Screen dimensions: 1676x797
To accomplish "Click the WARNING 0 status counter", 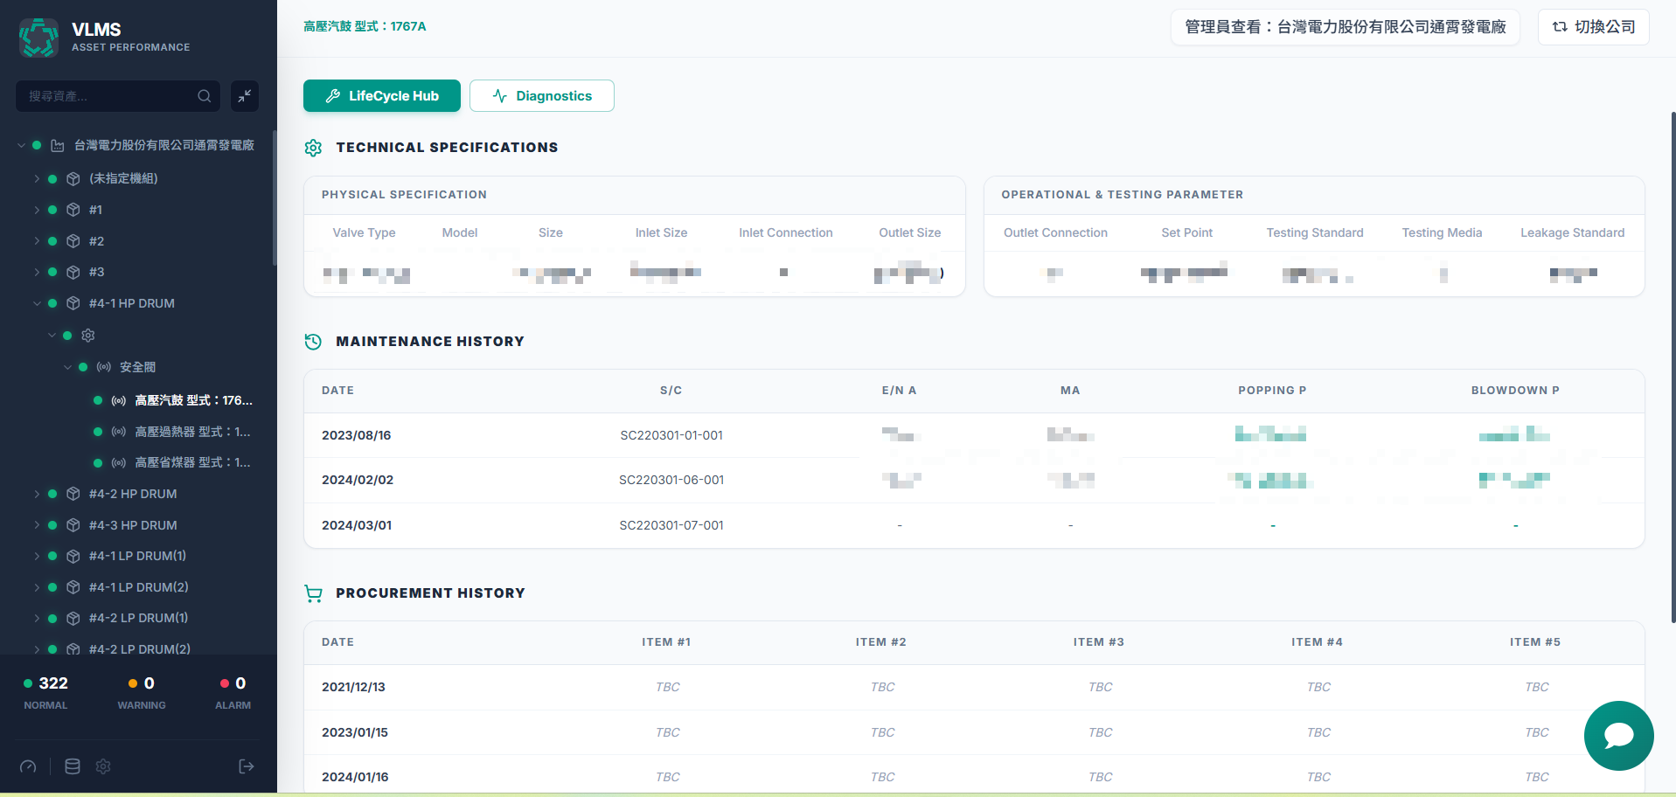I will click(x=142, y=692).
